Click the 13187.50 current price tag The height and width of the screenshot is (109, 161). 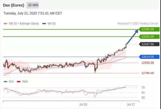pyautogui.click(x=149, y=44)
